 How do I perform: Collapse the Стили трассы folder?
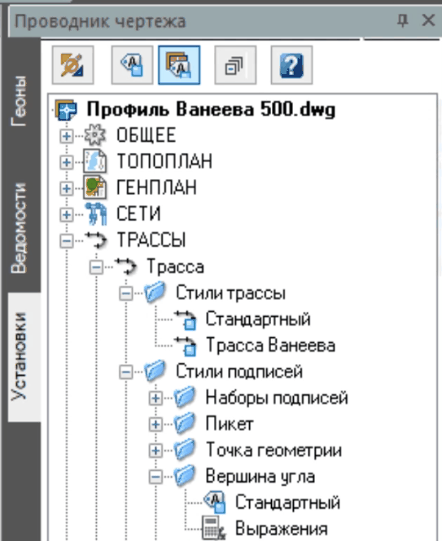pyautogui.click(x=126, y=293)
